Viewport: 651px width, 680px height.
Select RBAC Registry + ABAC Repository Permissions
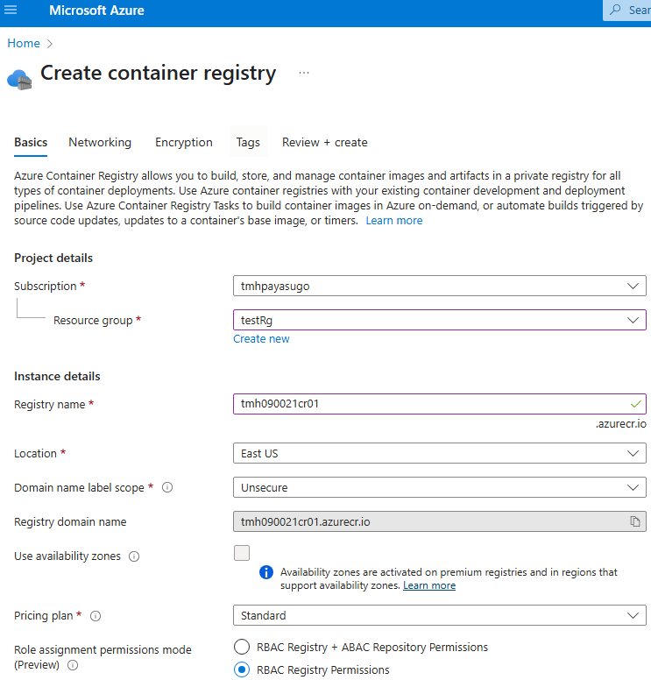pos(242,647)
